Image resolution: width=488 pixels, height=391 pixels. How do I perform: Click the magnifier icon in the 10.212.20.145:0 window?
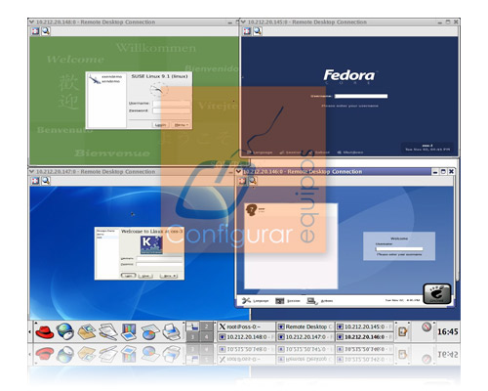pyautogui.click(x=258, y=31)
